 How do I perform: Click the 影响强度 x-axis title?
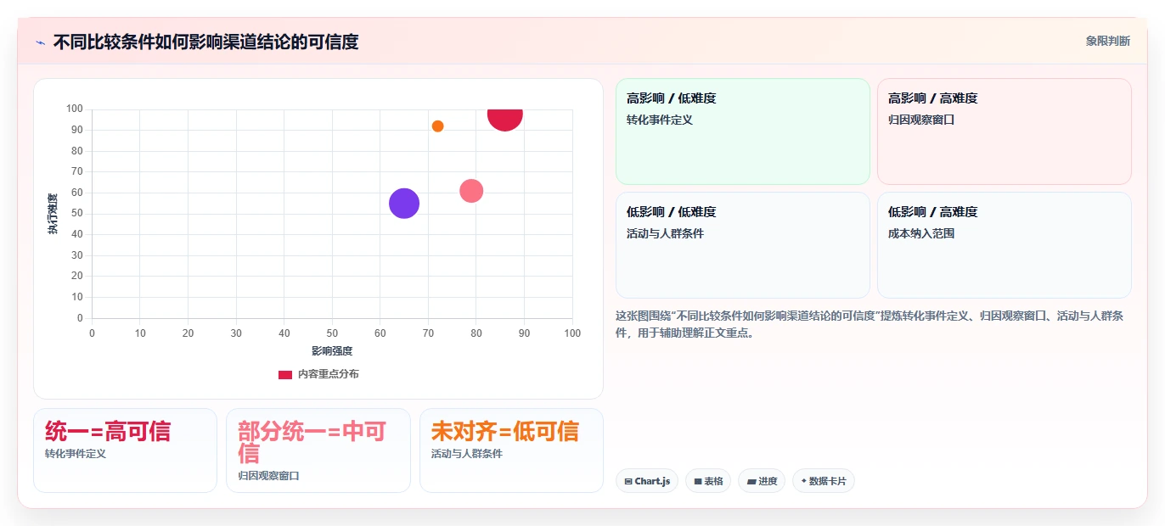(x=332, y=350)
